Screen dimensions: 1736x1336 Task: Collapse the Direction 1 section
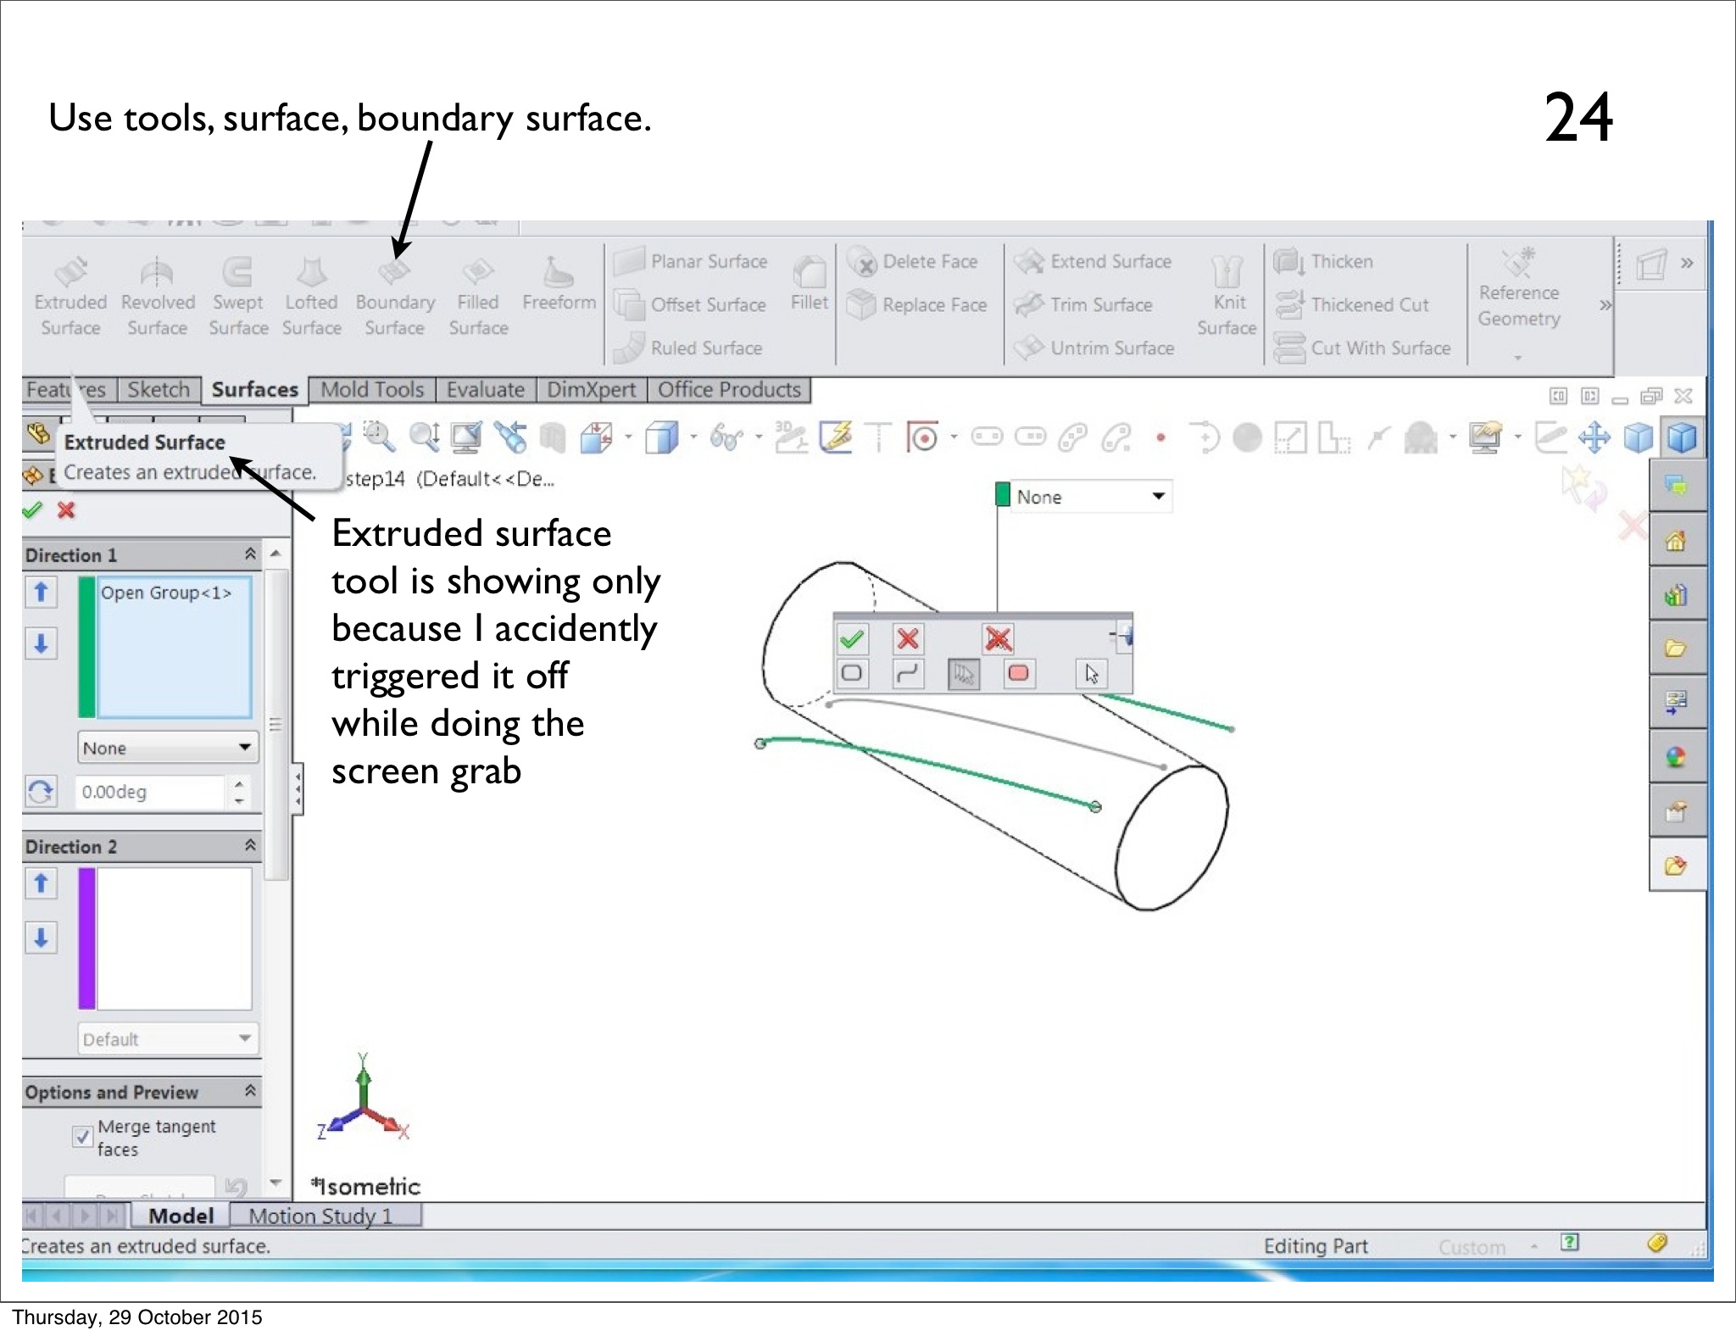point(250,554)
